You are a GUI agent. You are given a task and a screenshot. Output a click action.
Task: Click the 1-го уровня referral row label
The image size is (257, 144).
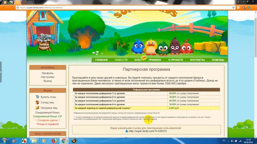point(100,93)
